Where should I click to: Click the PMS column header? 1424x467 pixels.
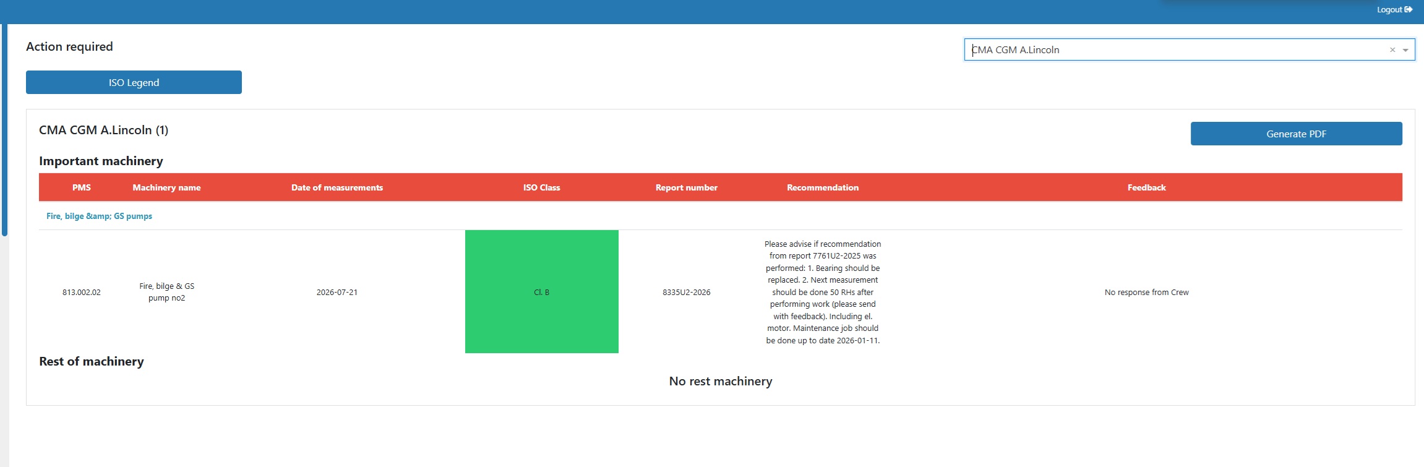pyautogui.click(x=82, y=187)
